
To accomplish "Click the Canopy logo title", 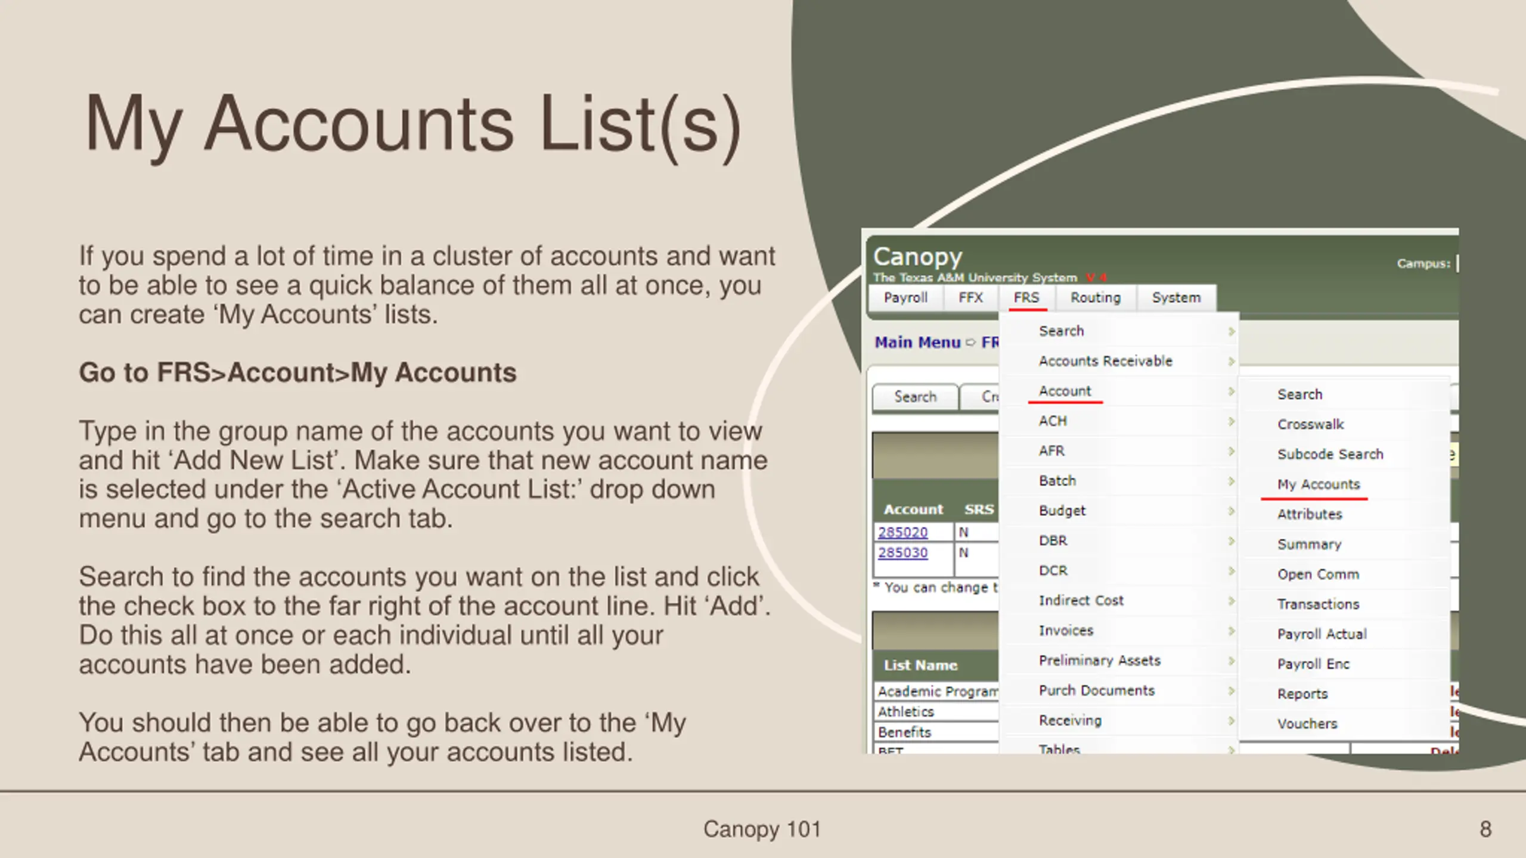I will (917, 257).
